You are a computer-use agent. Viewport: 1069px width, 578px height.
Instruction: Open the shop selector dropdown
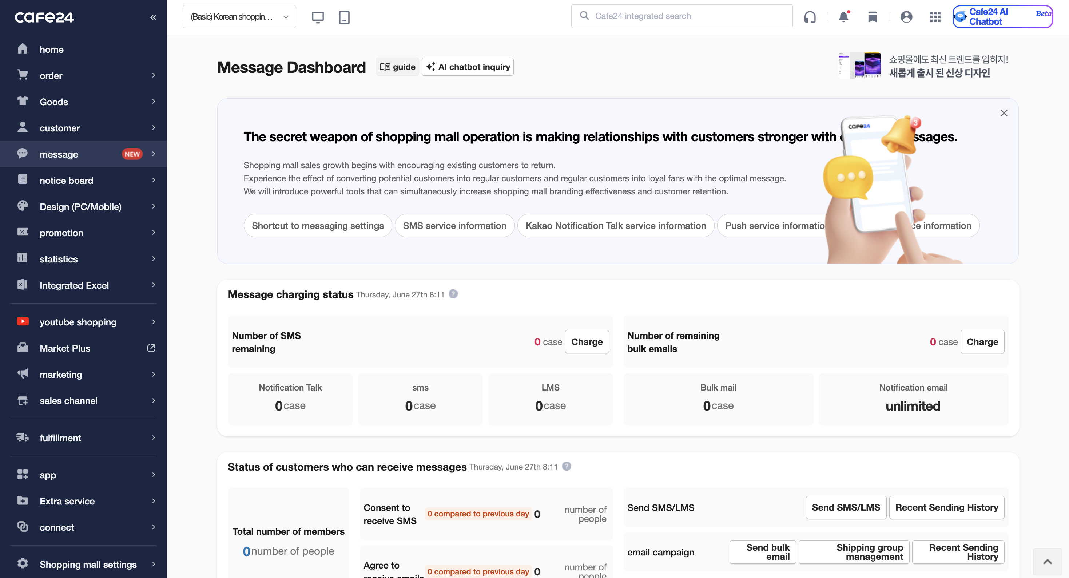(x=239, y=17)
